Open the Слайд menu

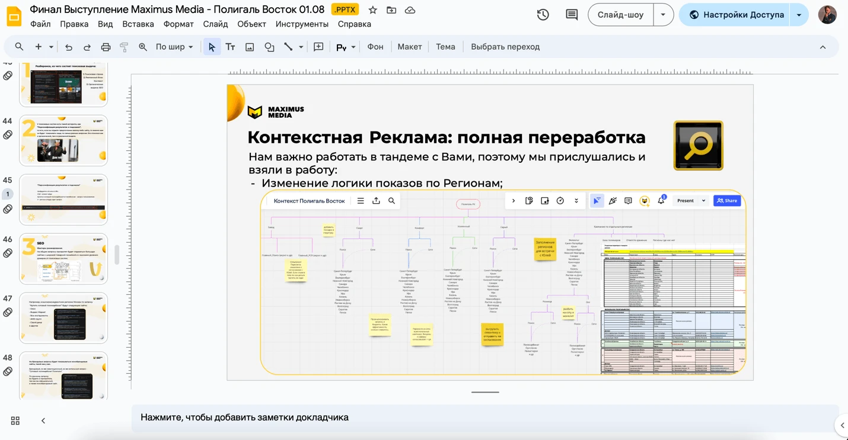pyautogui.click(x=215, y=24)
